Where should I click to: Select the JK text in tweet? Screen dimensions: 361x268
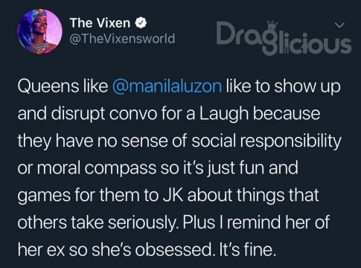point(173,195)
